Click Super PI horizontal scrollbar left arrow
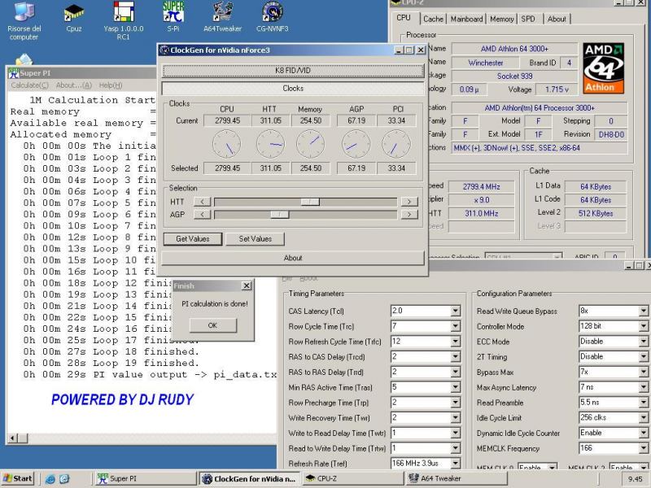 [13, 438]
